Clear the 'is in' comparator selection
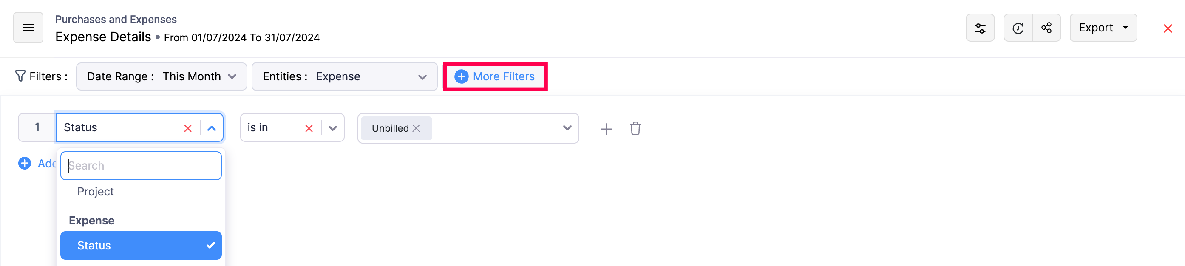The image size is (1185, 266). point(309,128)
